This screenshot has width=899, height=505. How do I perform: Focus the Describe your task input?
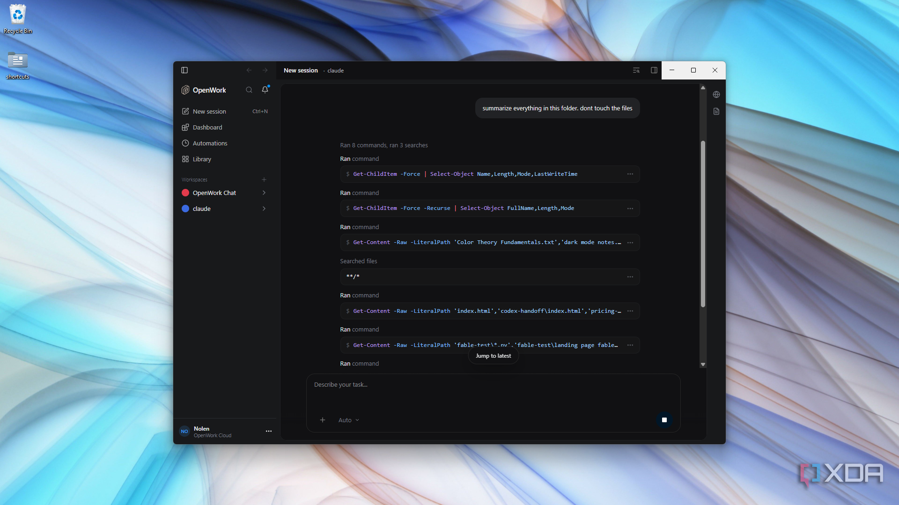[493, 385]
